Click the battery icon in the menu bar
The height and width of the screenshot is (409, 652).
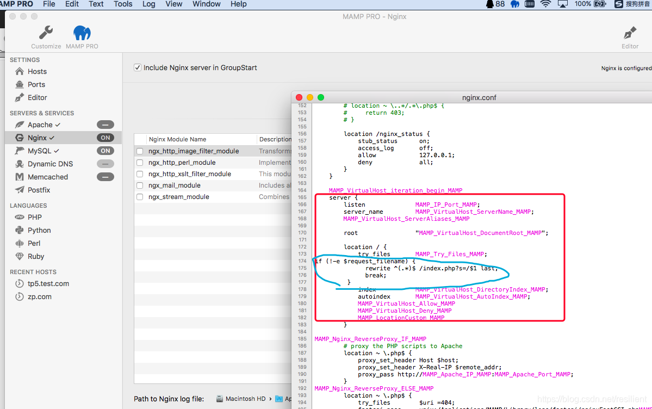click(600, 4)
